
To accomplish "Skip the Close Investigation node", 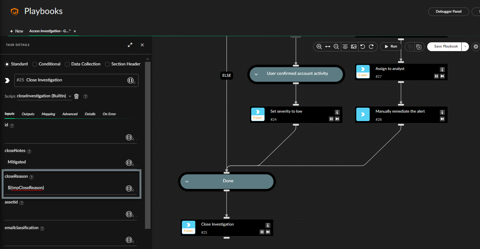I will point(268,232).
